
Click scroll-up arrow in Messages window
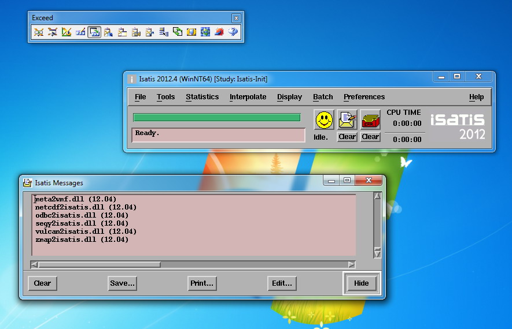[x=377, y=196]
